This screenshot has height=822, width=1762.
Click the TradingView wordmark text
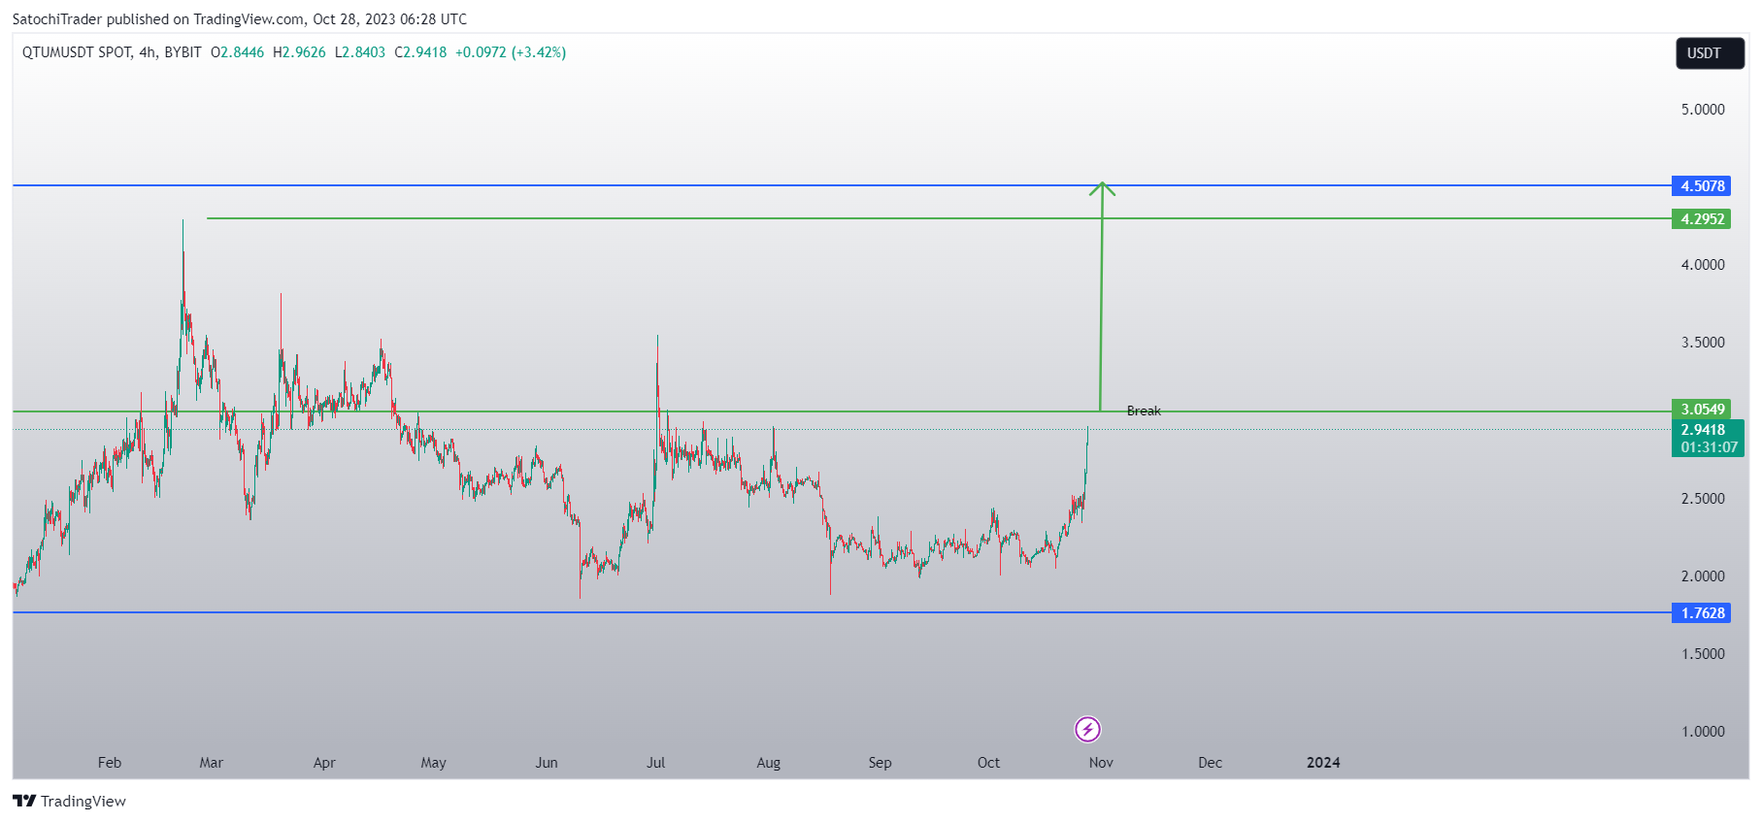[x=83, y=801]
